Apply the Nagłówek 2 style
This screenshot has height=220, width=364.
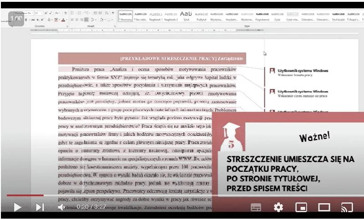point(171,16)
